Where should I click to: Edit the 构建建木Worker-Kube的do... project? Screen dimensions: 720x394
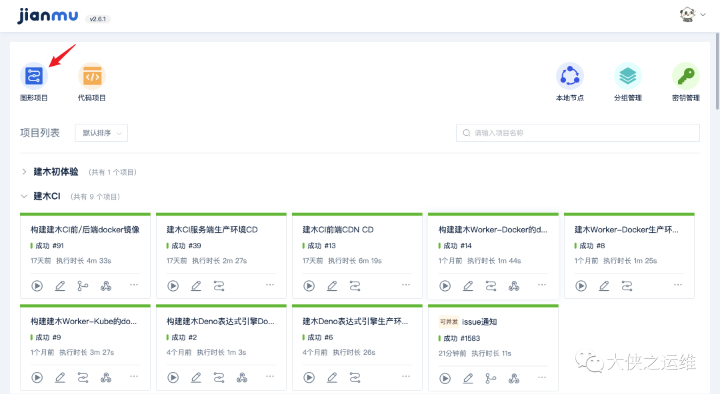point(60,377)
